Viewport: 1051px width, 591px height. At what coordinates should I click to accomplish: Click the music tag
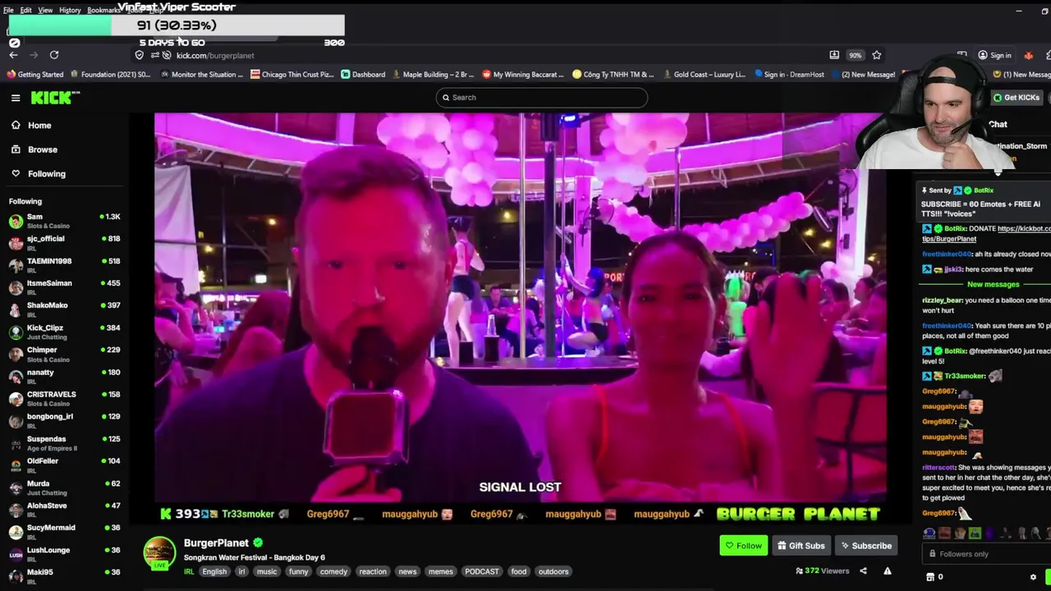click(267, 572)
